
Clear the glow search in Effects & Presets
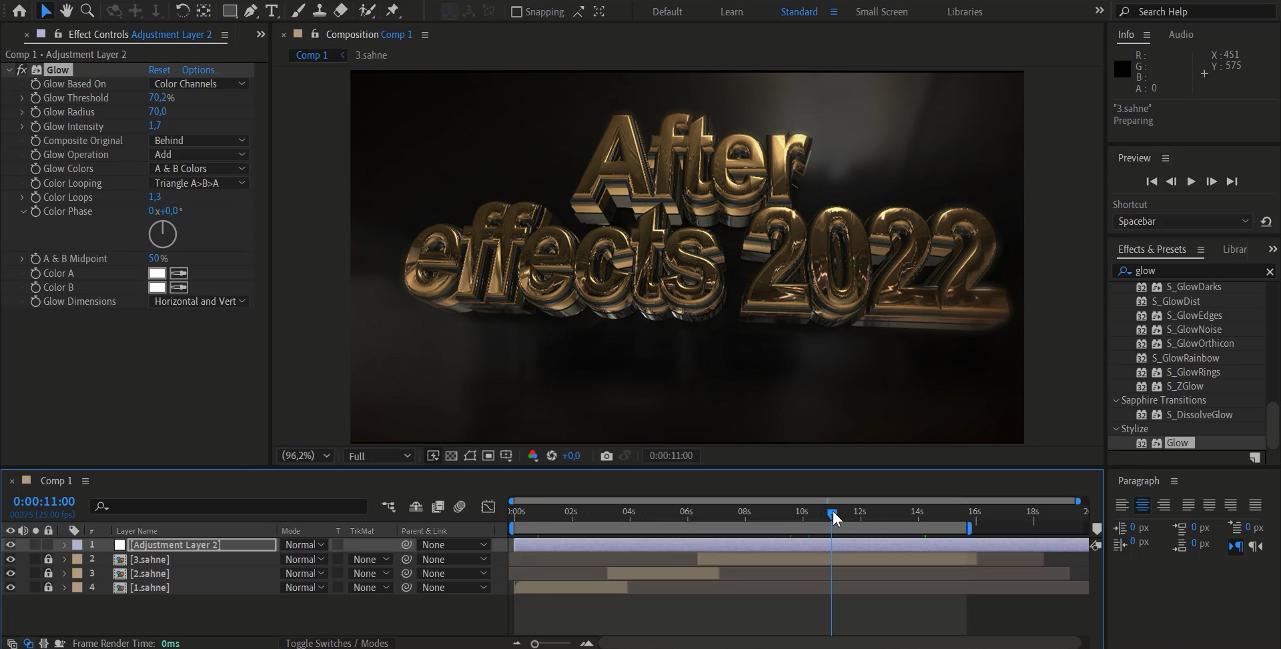pyautogui.click(x=1270, y=271)
